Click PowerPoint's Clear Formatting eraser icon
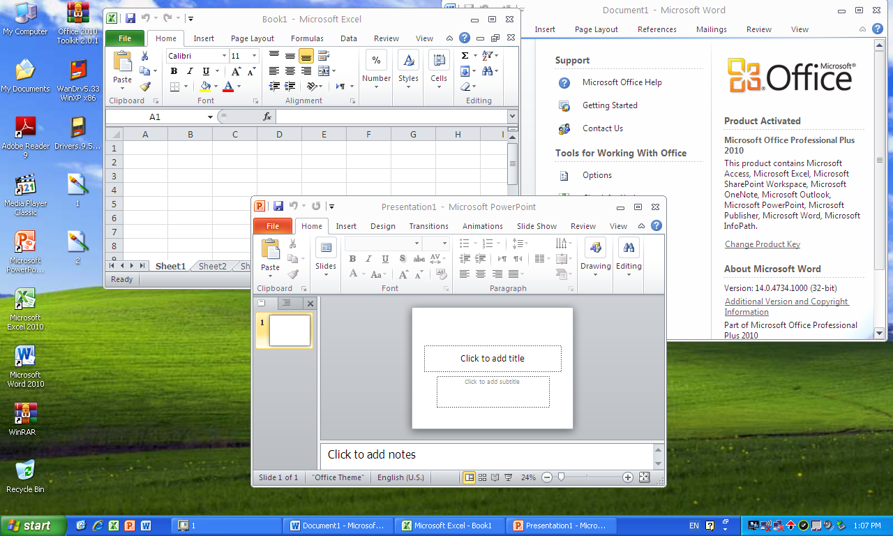 click(x=442, y=274)
